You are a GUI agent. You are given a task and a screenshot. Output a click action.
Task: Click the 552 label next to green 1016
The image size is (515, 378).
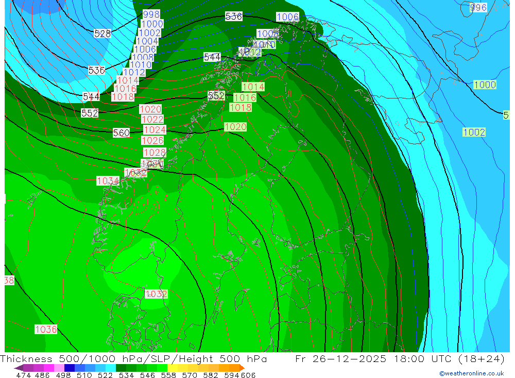click(216, 96)
